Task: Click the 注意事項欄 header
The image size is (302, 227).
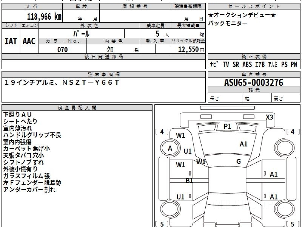Action: (104, 74)
